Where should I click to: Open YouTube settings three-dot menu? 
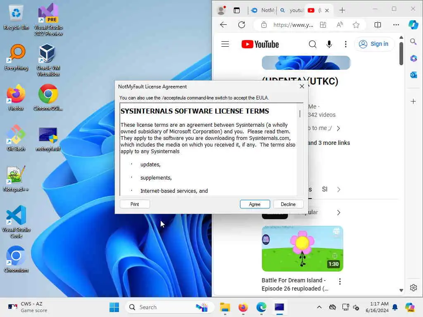pos(346,44)
